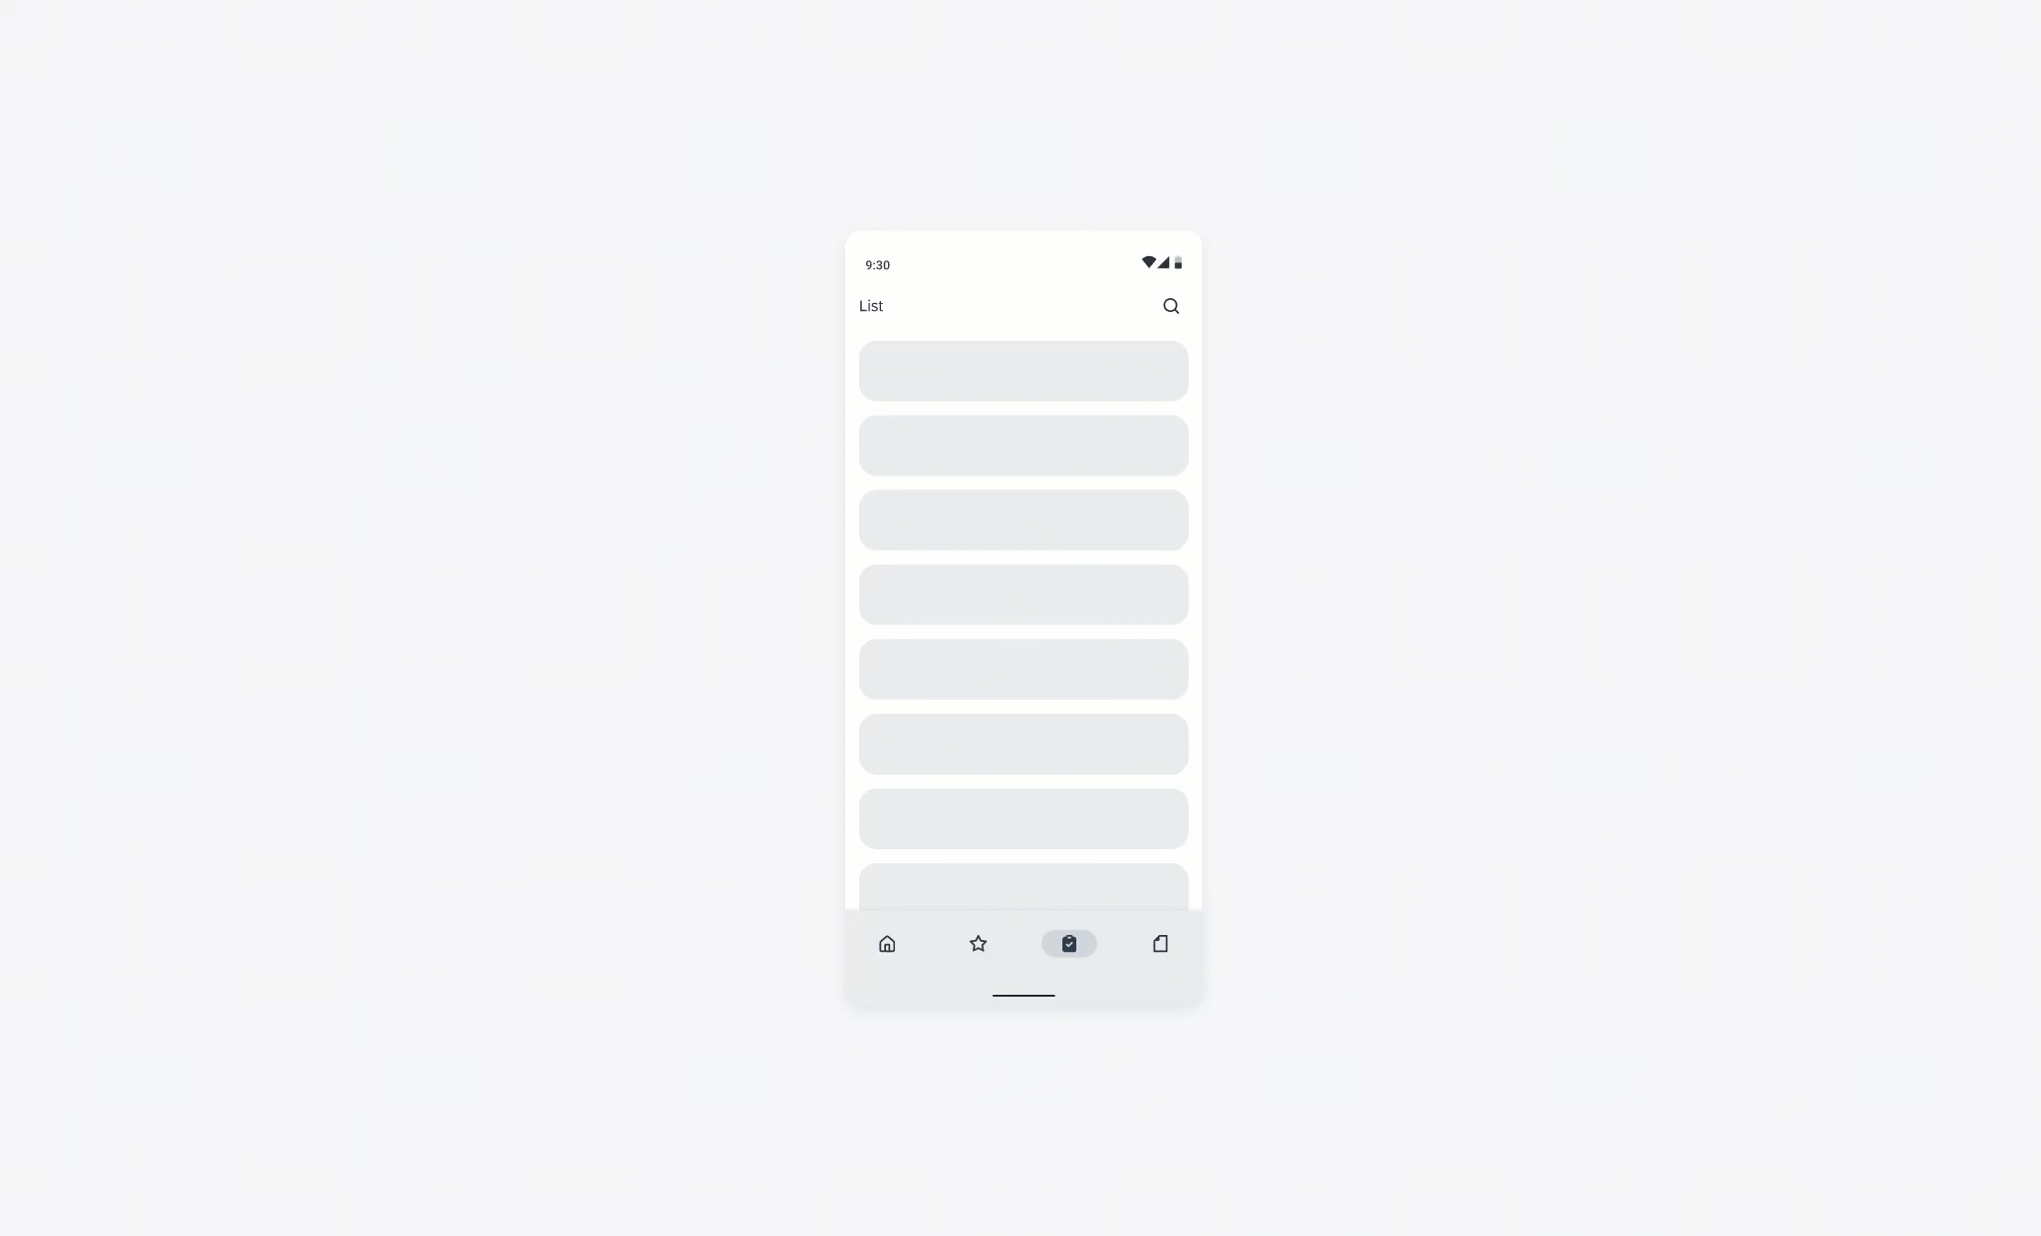Select the mobile signal icon in the status bar

click(1165, 262)
